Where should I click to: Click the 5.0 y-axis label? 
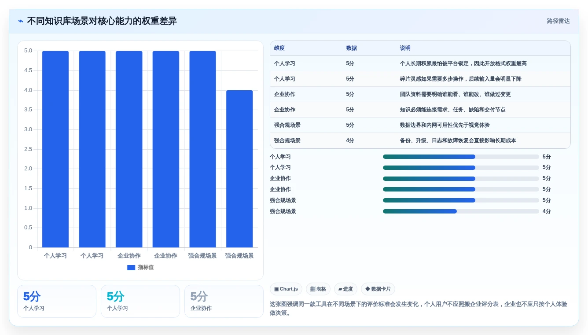28,51
